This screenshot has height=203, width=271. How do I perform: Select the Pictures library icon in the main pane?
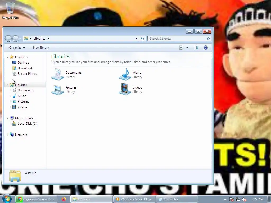[x=58, y=90]
